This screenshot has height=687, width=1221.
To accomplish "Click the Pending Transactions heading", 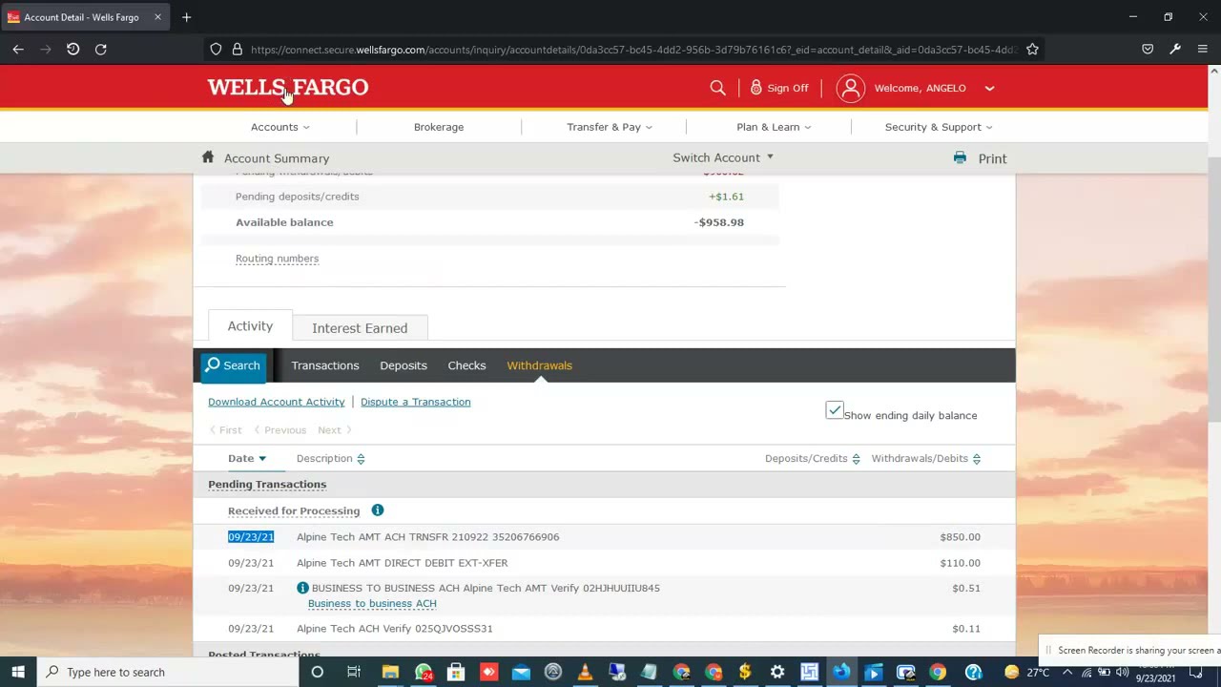I will [x=267, y=484].
